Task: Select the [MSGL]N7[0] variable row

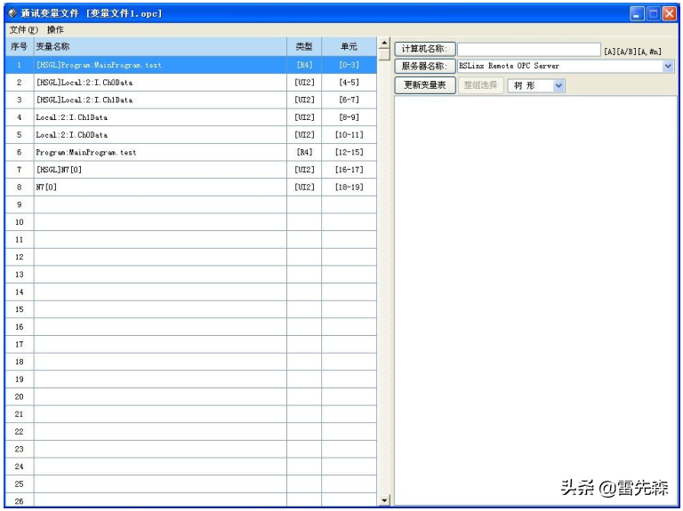Action: 160,170
